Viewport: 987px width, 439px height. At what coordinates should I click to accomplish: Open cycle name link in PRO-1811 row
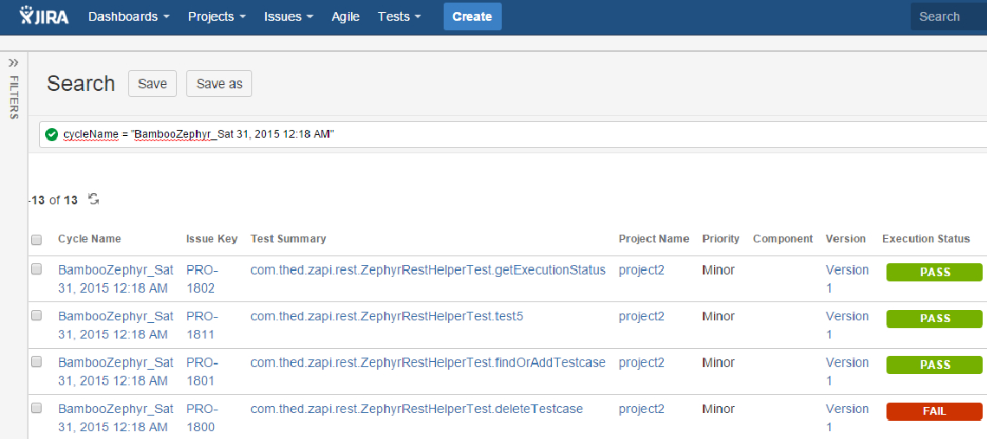(x=116, y=326)
